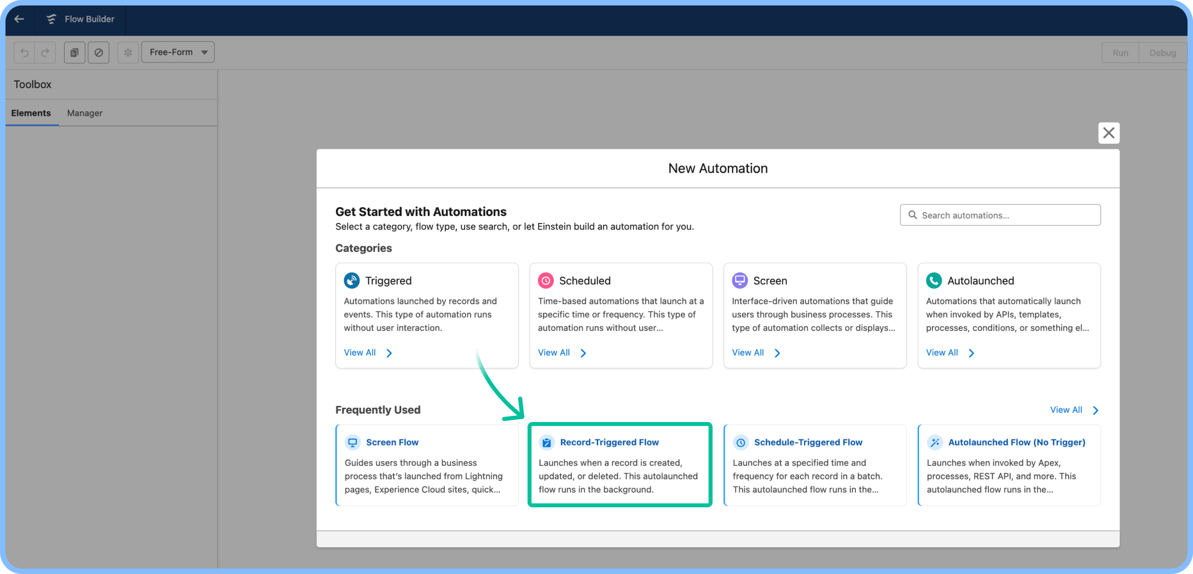The image size is (1193, 574).
Task: Open flow settings gear icon
Action: click(x=128, y=52)
